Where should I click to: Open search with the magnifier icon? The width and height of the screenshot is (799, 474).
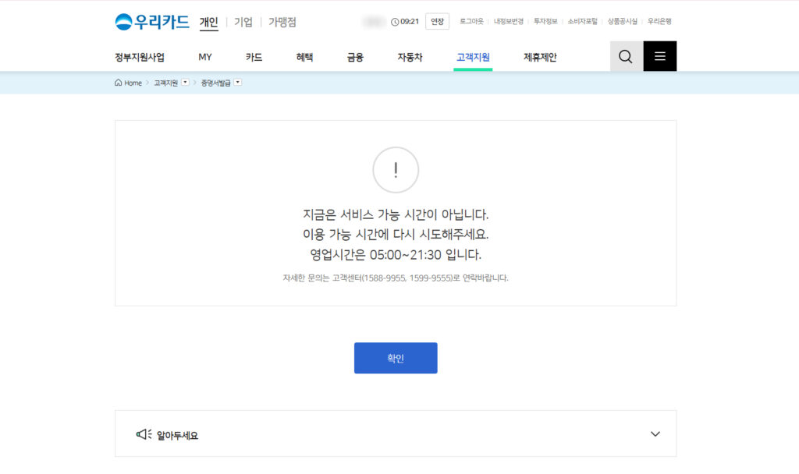coord(624,56)
